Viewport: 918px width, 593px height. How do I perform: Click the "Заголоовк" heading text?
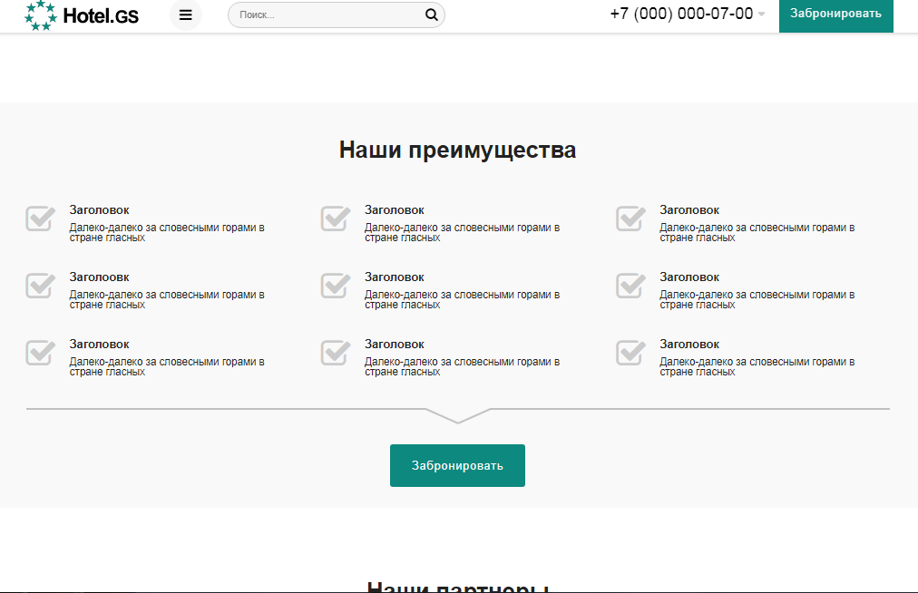[99, 277]
